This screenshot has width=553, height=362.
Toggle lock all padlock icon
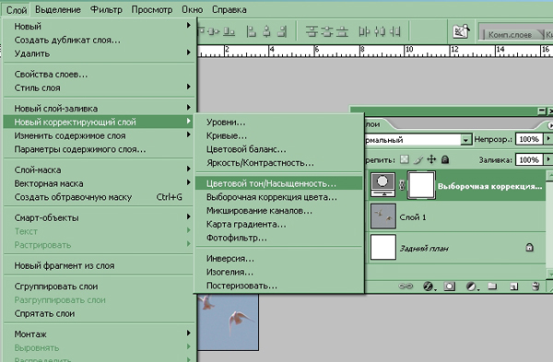point(445,159)
